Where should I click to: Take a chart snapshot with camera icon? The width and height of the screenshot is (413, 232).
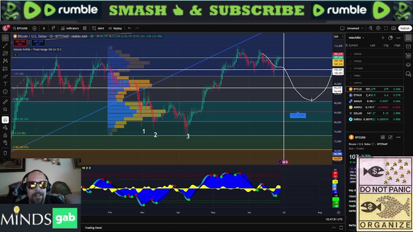(394, 28)
